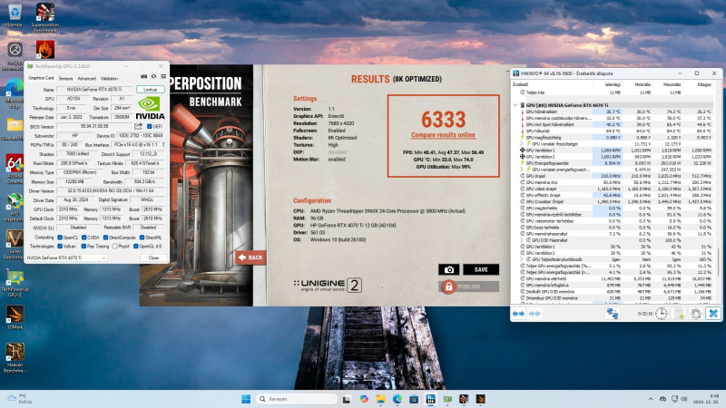
Task: Open MSI Afterburner desktop icon
Action: [x=15, y=208]
